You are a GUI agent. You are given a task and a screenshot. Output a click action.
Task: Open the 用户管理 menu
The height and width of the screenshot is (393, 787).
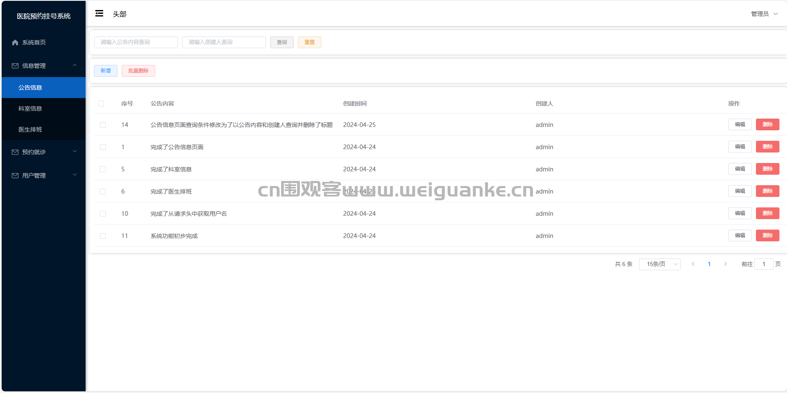coord(44,176)
